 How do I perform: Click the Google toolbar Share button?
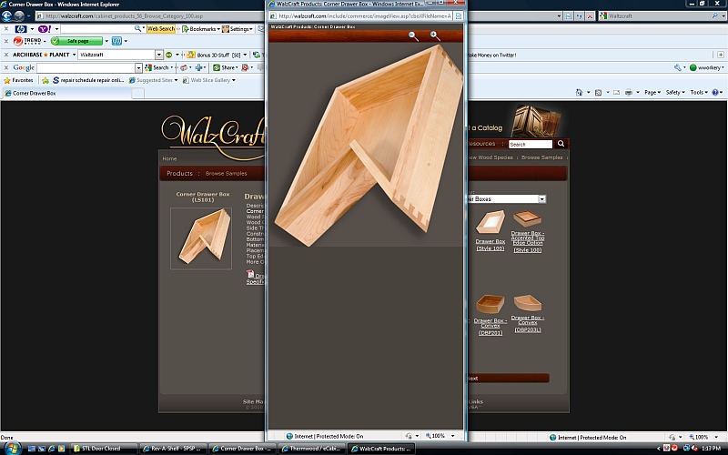click(225, 67)
